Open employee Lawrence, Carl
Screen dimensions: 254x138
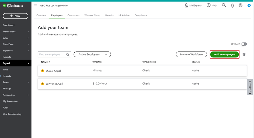(54, 84)
